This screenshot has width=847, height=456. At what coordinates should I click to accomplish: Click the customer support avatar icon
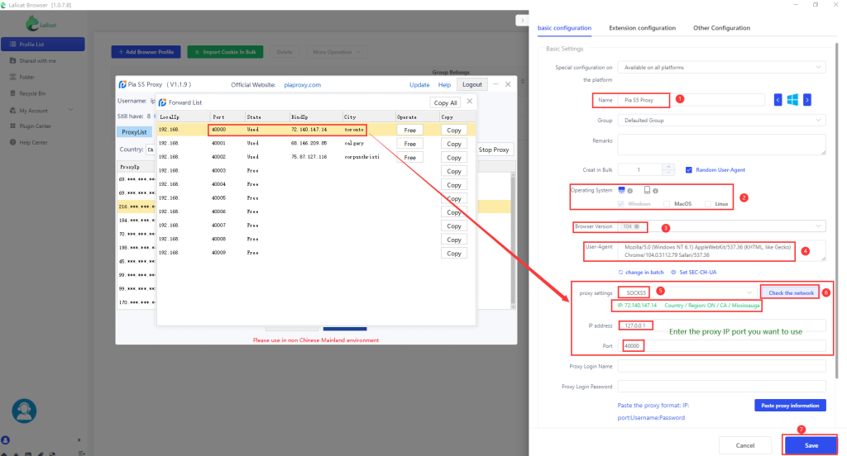[x=24, y=411]
